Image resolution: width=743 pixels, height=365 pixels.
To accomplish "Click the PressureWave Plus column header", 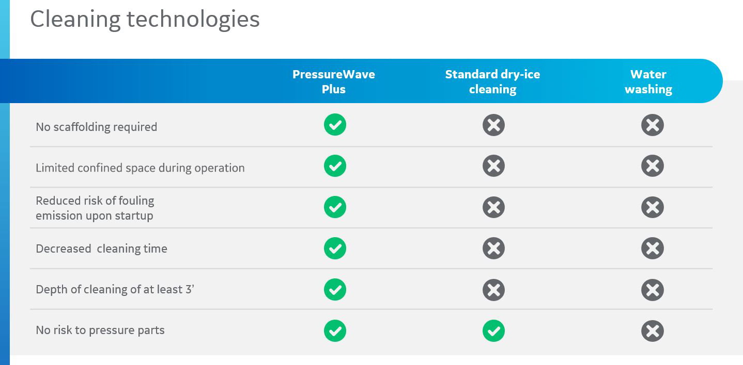I will [334, 81].
